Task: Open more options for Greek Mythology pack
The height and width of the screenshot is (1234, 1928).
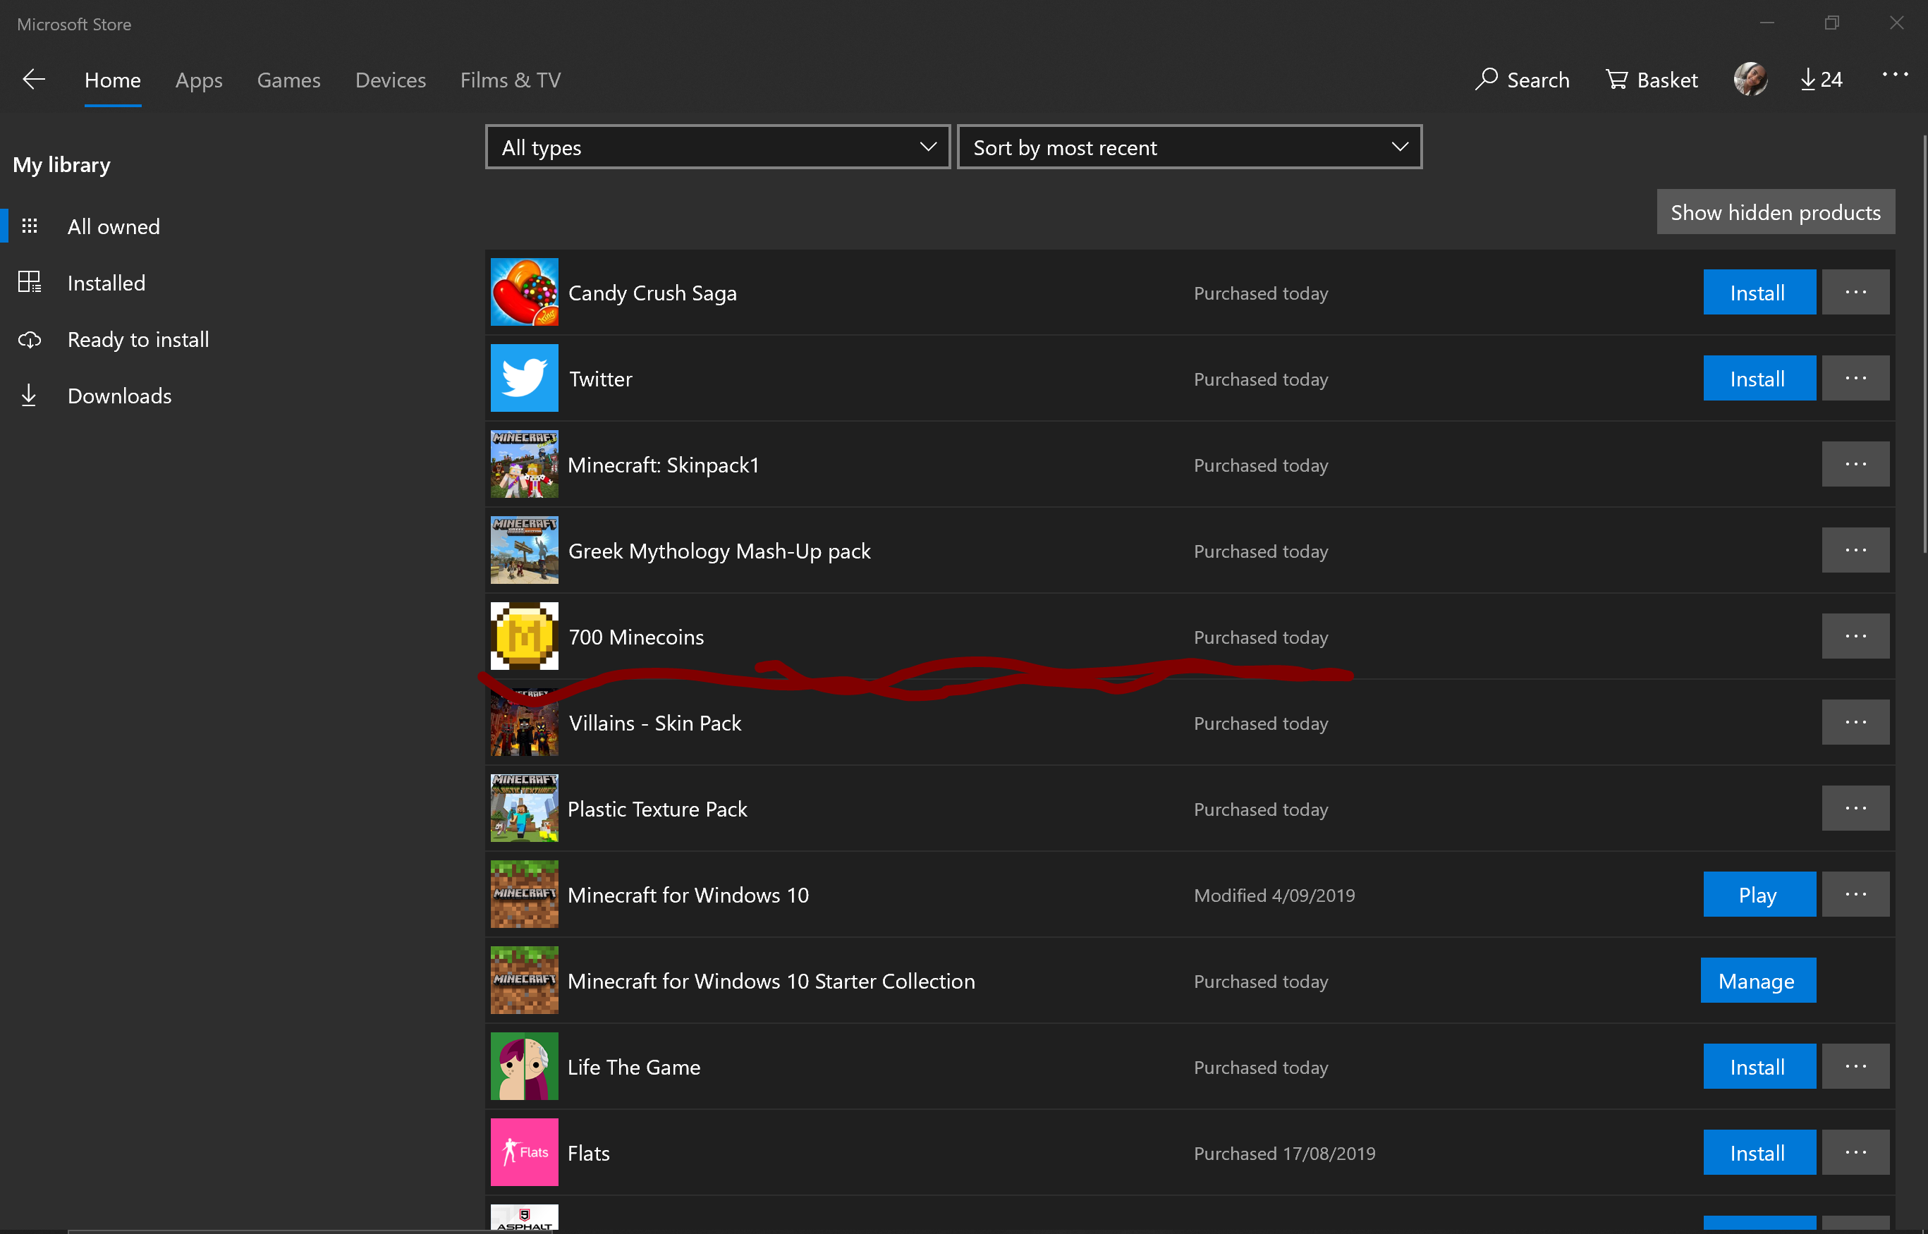Action: click(x=1855, y=550)
